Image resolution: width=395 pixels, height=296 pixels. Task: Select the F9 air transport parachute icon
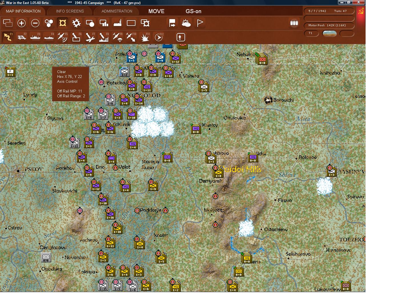(x=117, y=37)
